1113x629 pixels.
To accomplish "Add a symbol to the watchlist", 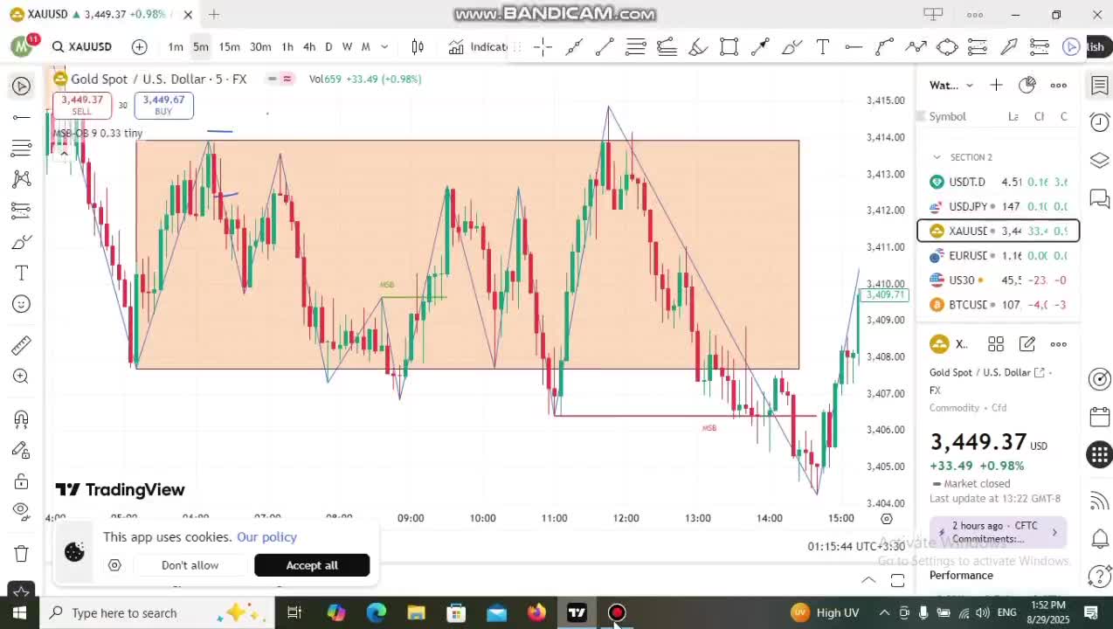I will [x=997, y=85].
